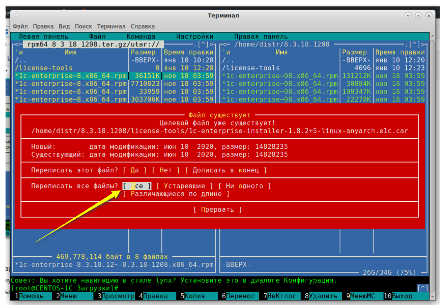Image resolution: width=442 pixels, height=307 pixels.
Task: Click the terminal scrollbar up arrow
Action: coord(433,36)
